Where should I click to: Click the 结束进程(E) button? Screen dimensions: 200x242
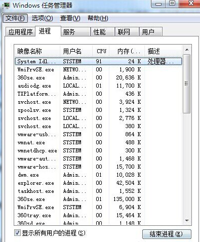click(x=167, y=234)
